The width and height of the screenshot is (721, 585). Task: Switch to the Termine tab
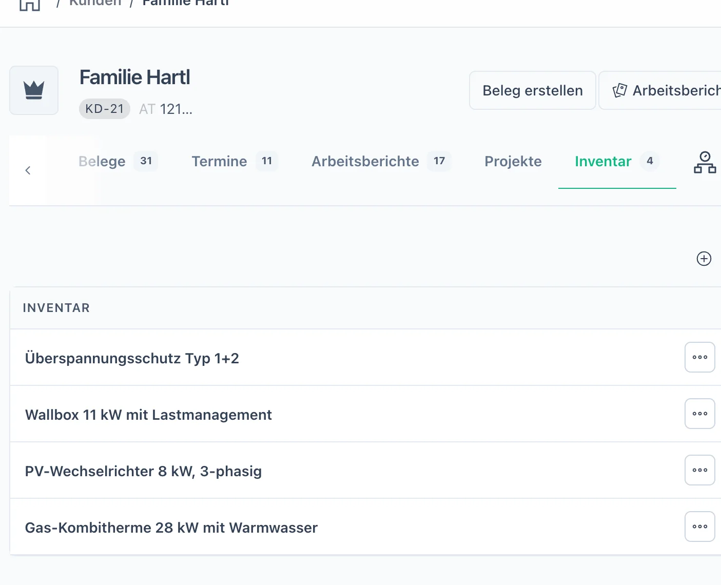click(235, 162)
